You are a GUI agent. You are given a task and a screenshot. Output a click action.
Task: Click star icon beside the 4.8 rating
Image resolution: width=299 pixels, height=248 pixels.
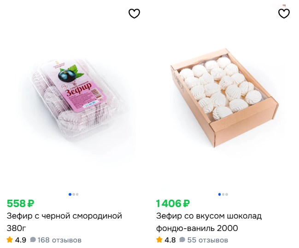click(159, 240)
